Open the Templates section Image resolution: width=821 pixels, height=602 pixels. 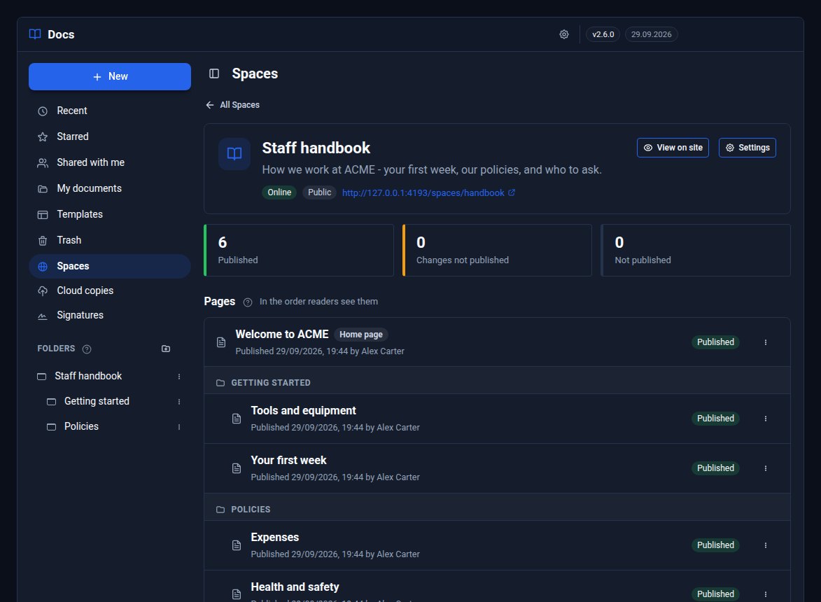110,215
